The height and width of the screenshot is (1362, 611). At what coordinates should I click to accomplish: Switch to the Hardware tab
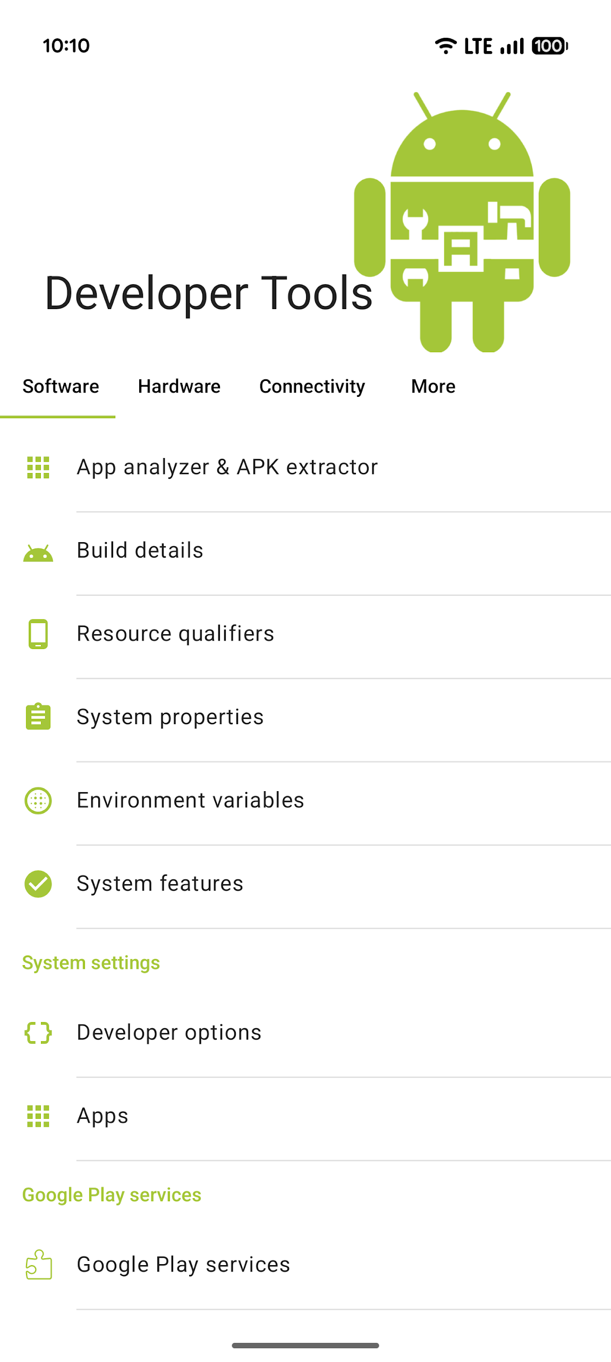[179, 386]
